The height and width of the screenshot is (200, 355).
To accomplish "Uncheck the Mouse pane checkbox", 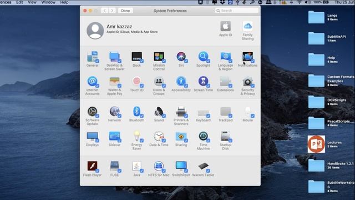I will point(252,116).
